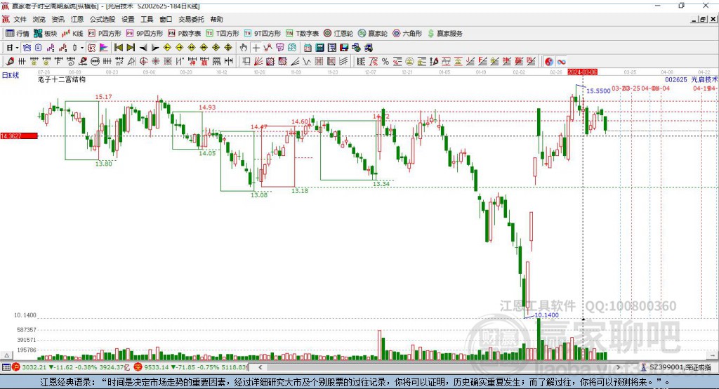Viewport: 719px width, 389px height.
Task: Click the grid icon in the status bar
Action: (x=6, y=367)
